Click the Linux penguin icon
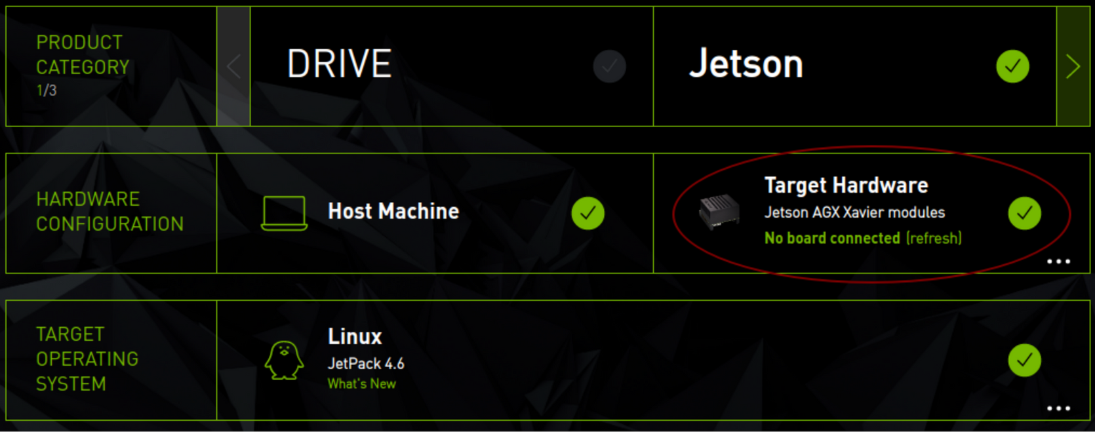1095x432 pixels. tap(284, 360)
